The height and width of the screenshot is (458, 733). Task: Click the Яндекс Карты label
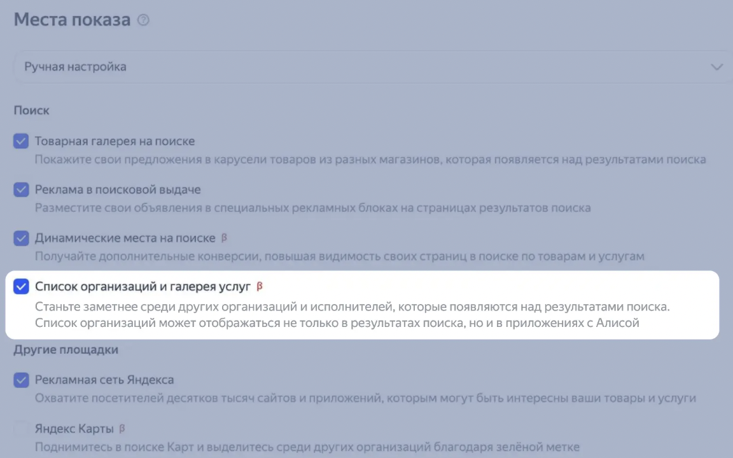point(74,429)
